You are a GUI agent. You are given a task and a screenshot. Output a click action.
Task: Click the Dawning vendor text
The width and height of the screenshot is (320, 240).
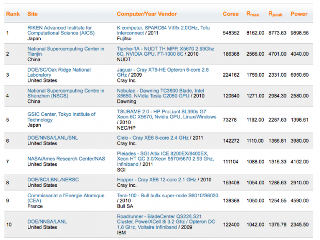(126, 101)
